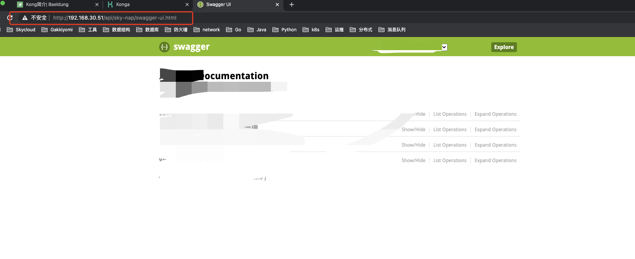Open the k8s bookmark folder

pos(311,30)
